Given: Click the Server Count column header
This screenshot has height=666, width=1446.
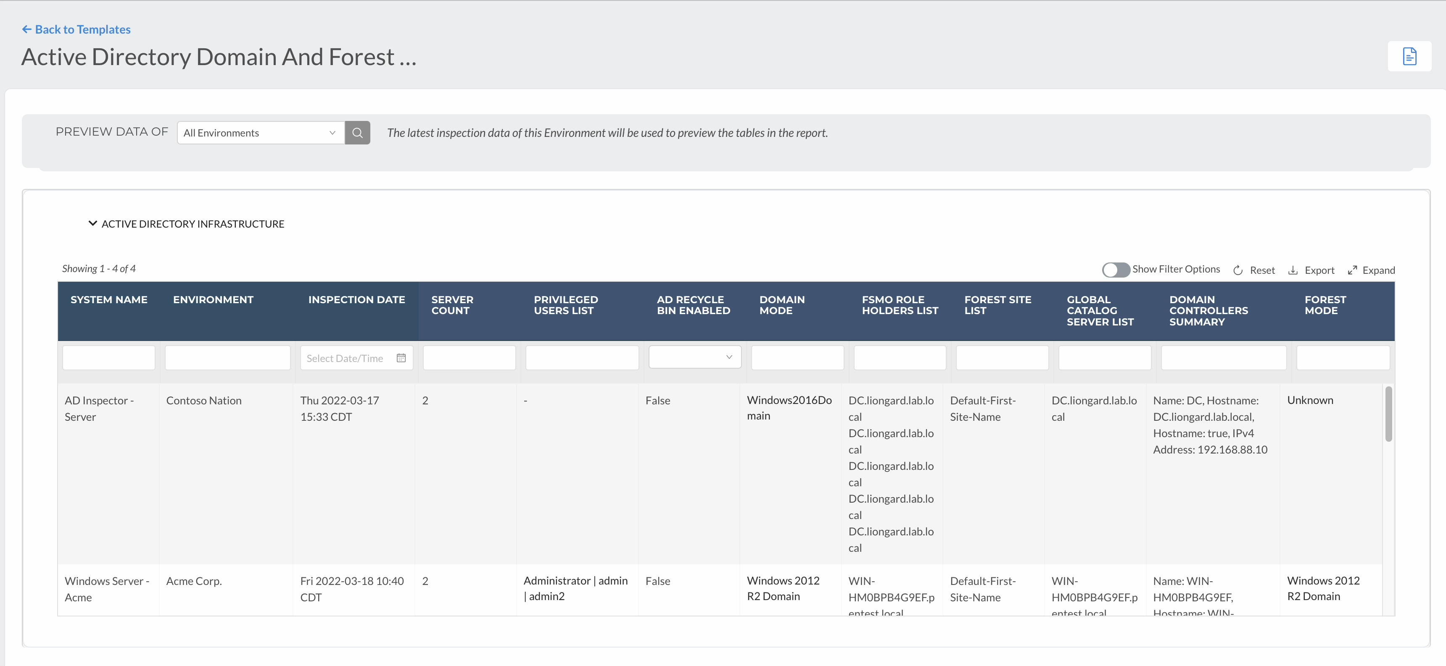Looking at the screenshot, I should pyautogui.click(x=452, y=305).
